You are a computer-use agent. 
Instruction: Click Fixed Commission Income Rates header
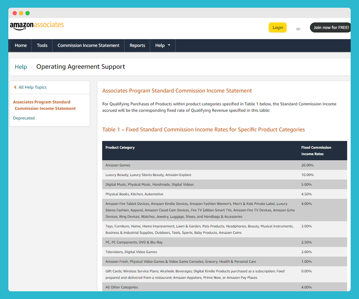[316, 151]
